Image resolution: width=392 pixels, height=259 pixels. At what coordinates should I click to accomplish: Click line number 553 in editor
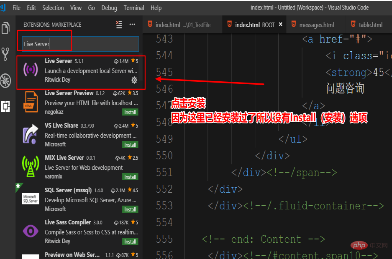164,206
